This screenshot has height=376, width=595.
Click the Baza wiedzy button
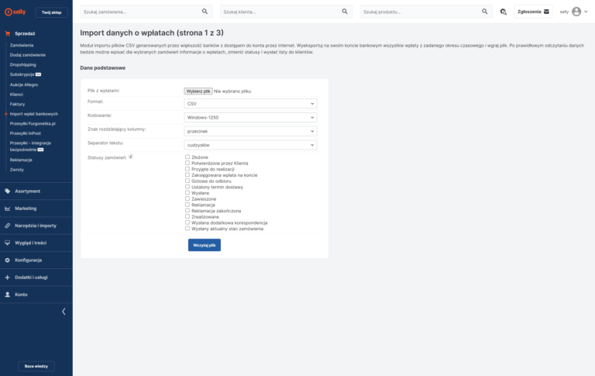[36, 366]
